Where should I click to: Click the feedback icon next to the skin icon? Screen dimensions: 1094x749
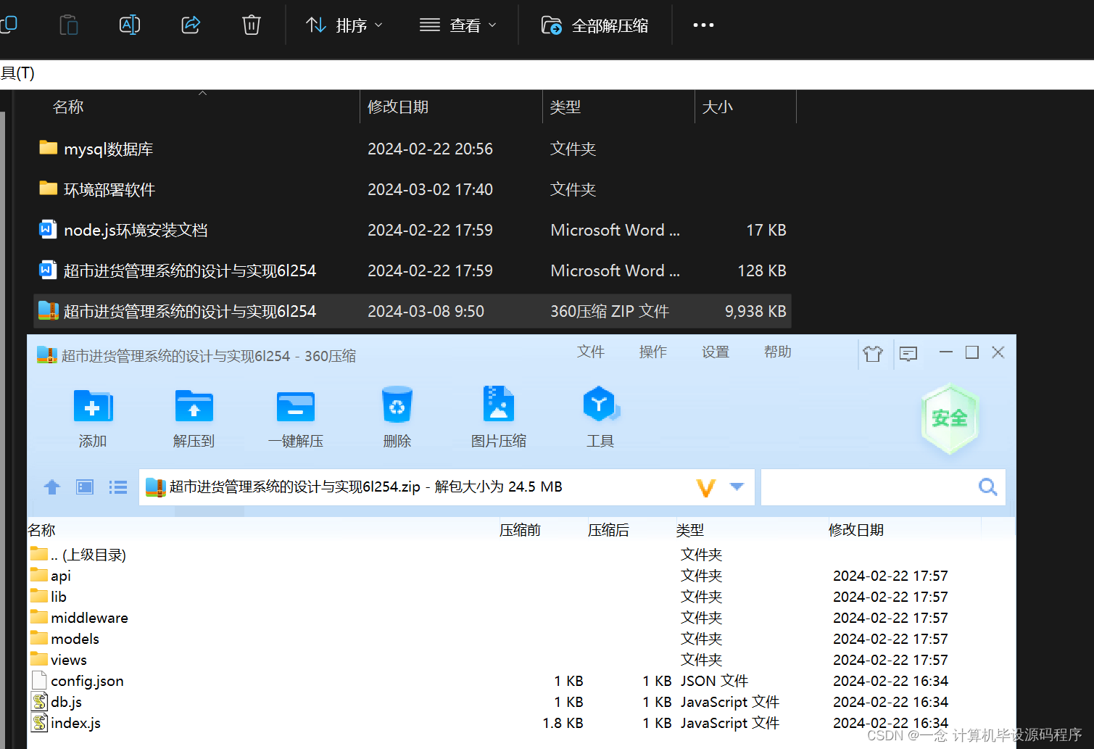pyautogui.click(x=908, y=354)
